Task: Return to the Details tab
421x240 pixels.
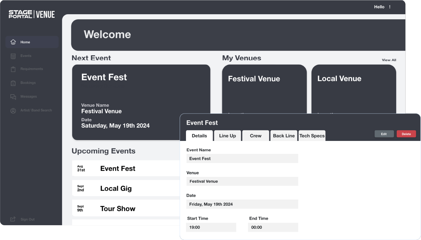Action: pos(199,136)
